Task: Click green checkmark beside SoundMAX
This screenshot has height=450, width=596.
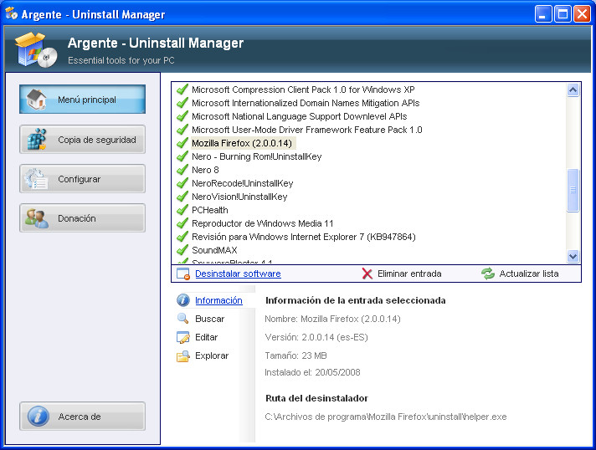Action: (x=182, y=250)
